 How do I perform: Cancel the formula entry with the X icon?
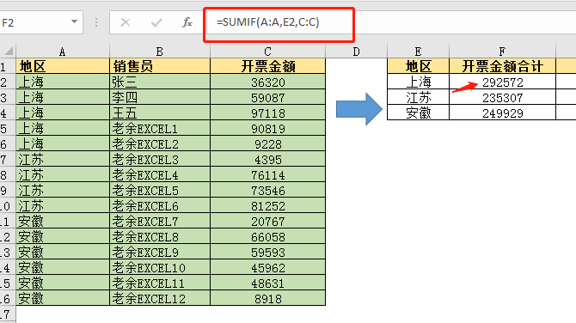click(126, 22)
